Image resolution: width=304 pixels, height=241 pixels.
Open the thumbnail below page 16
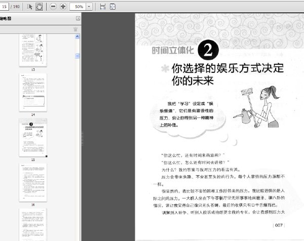click(33, 225)
